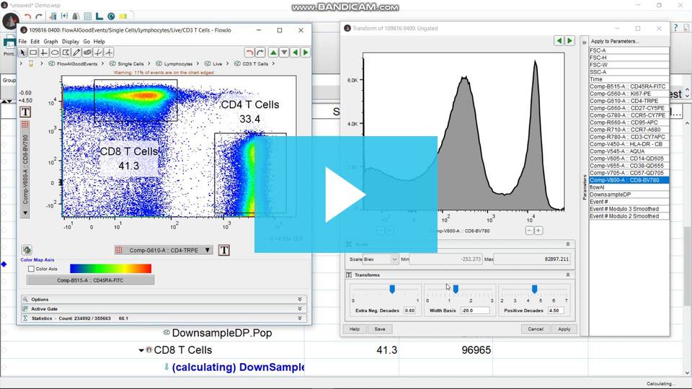Click the Max scale value field

point(532,259)
